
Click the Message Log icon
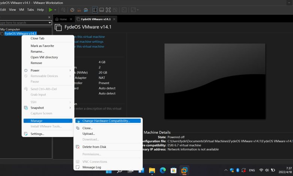[x=78, y=167]
